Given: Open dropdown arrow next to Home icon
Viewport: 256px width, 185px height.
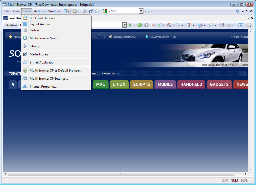Looking at the screenshot, I should (173, 25).
